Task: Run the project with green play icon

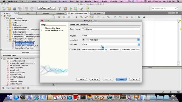Action: (x=71, y=8)
